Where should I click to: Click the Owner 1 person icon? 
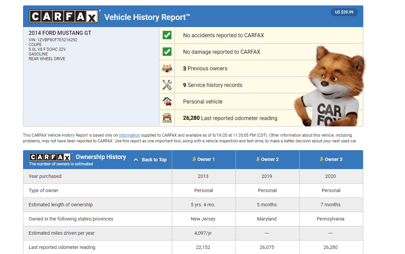[194, 159]
